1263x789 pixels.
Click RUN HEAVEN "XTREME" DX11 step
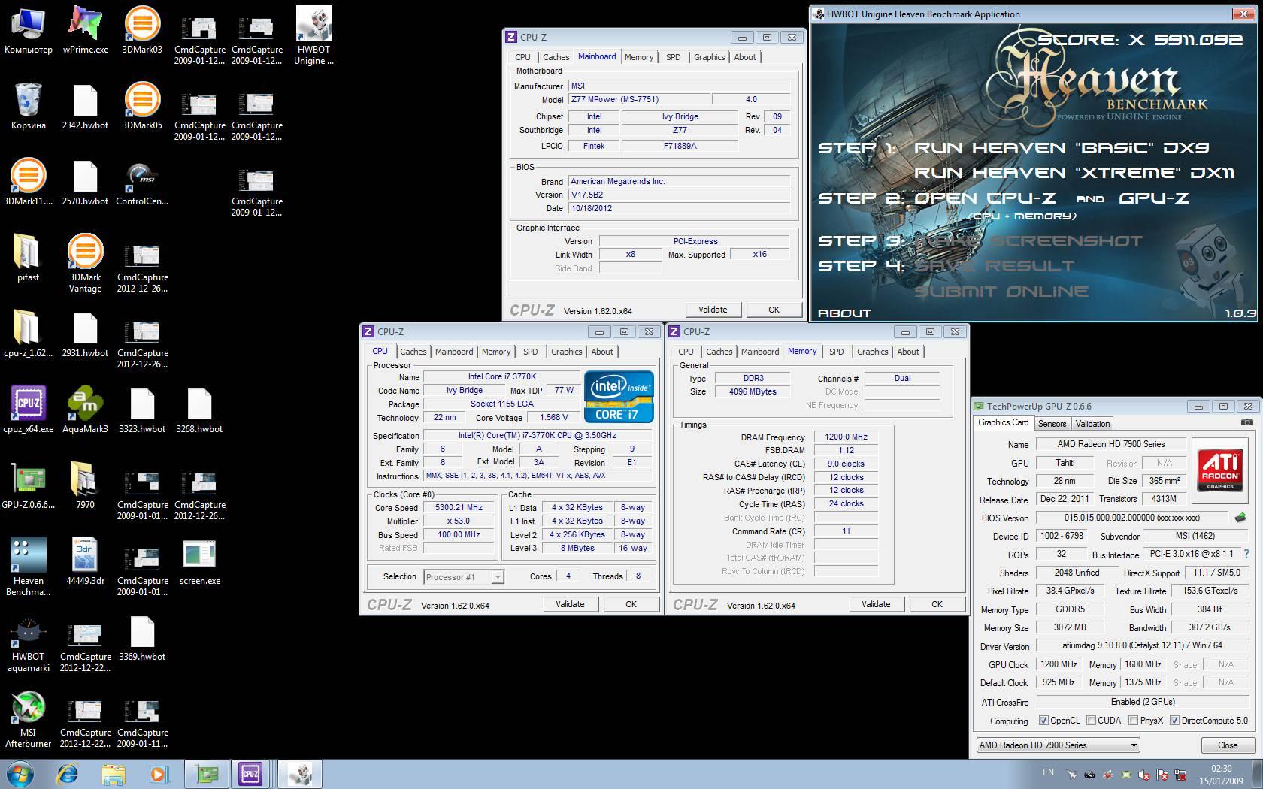pos(1074,173)
